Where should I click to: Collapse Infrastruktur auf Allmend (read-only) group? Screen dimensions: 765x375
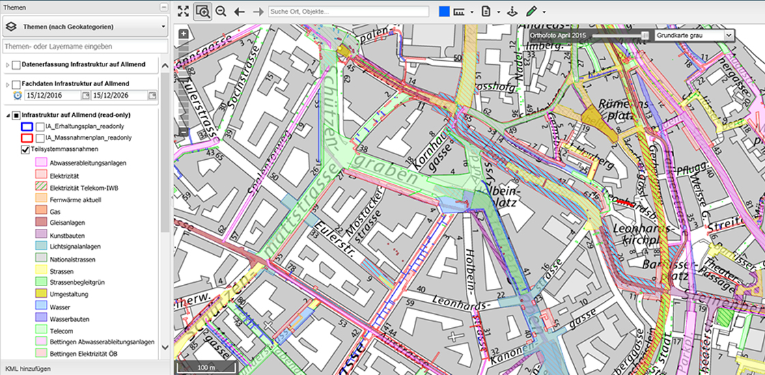pos(8,115)
